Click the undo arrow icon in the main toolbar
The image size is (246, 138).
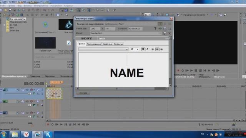[x=45, y=10]
